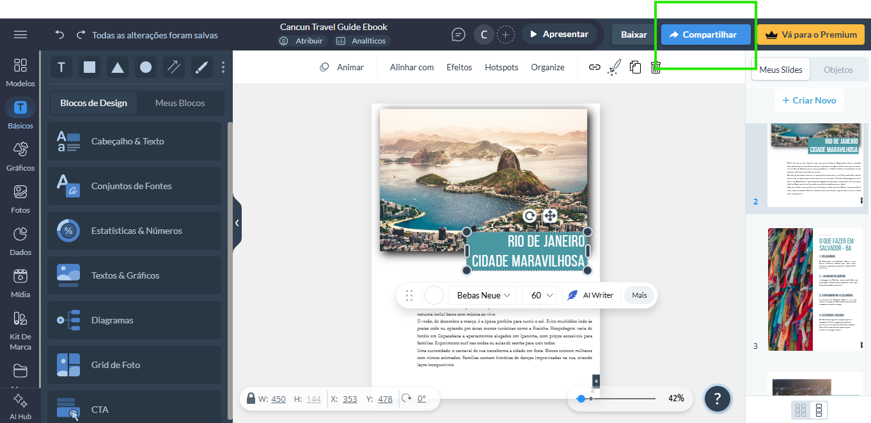Open Mídia in the left sidebar
Screen dimensions: 871x423
(20, 283)
